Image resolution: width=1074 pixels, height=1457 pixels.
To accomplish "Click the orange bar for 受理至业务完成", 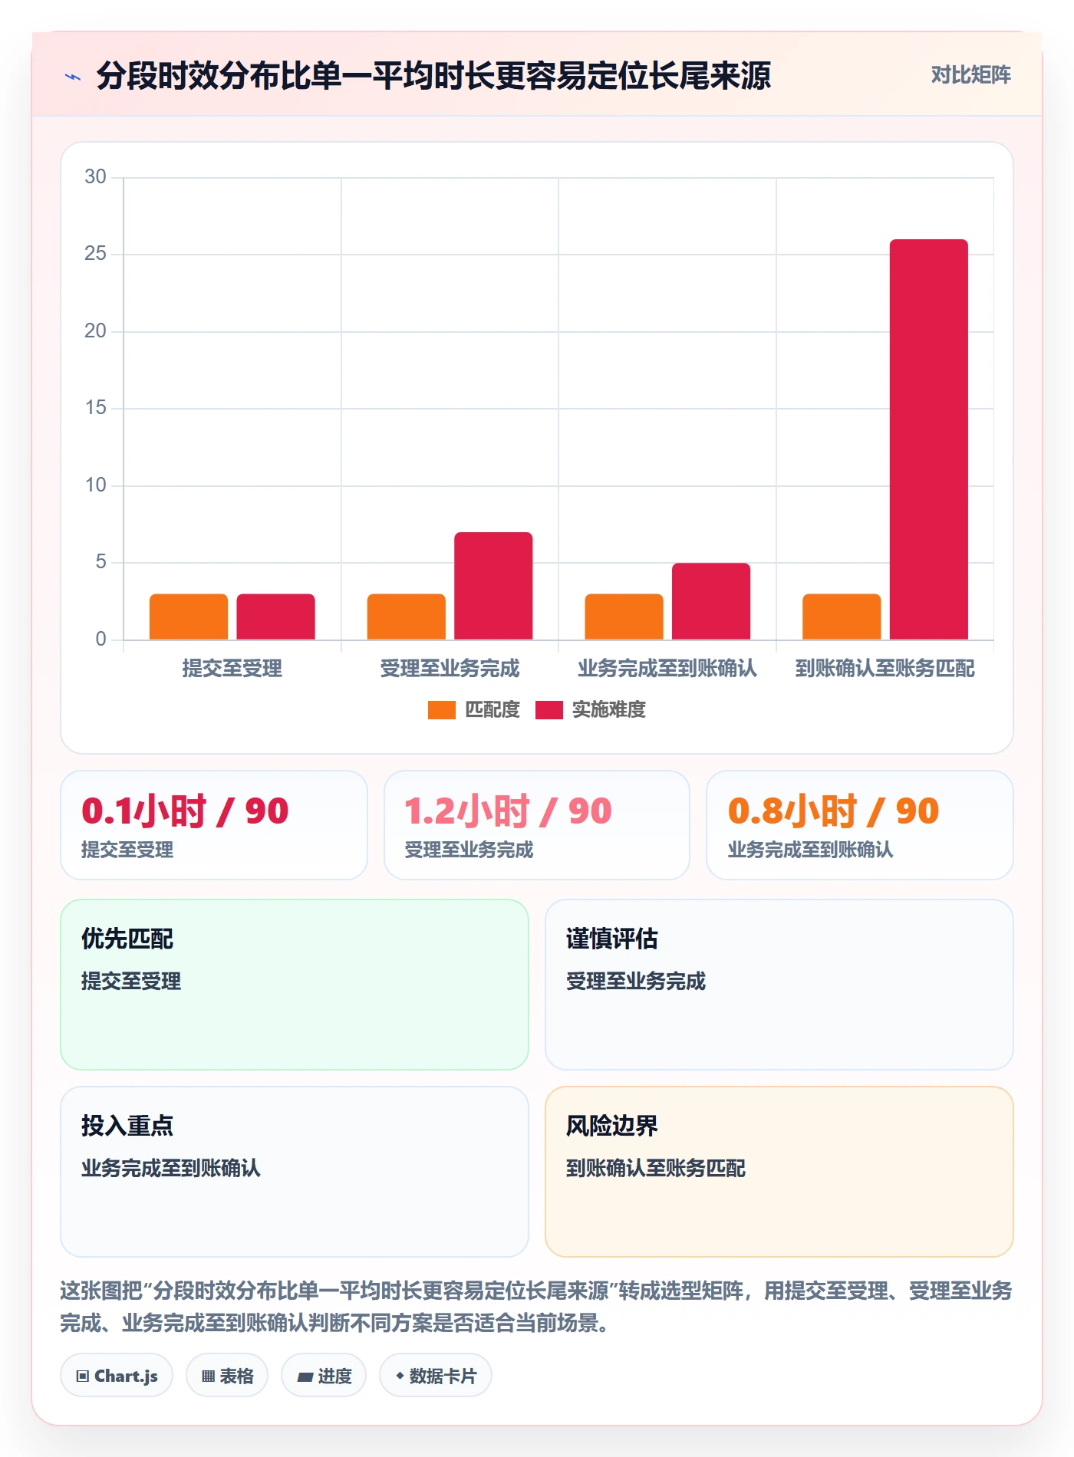I will [407, 617].
